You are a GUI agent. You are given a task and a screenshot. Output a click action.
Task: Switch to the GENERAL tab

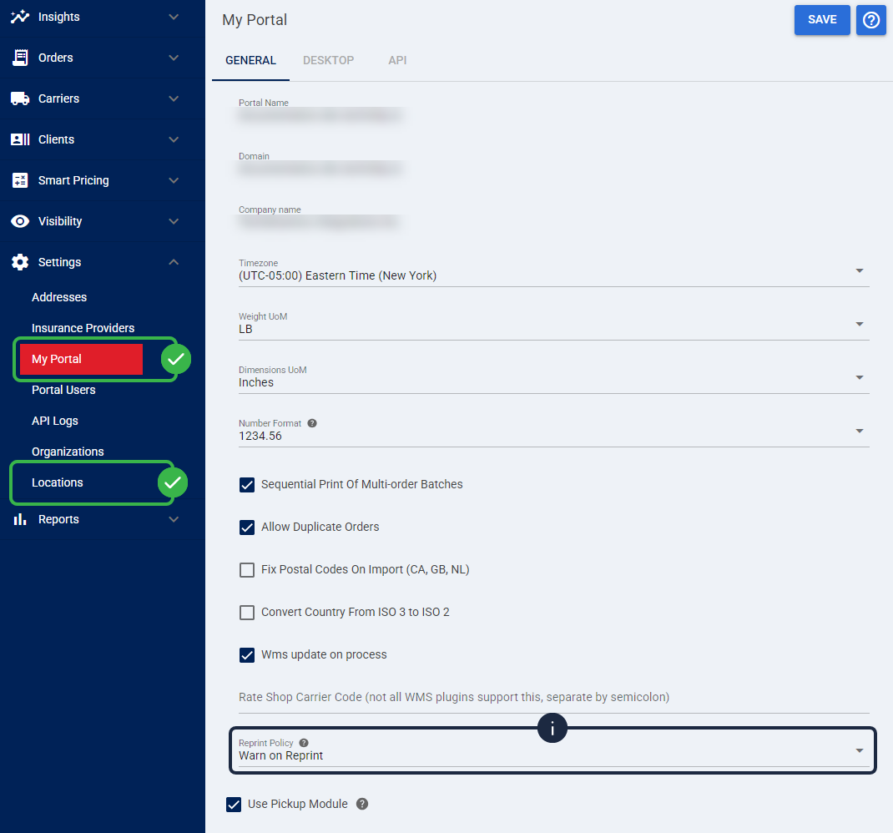[250, 60]
